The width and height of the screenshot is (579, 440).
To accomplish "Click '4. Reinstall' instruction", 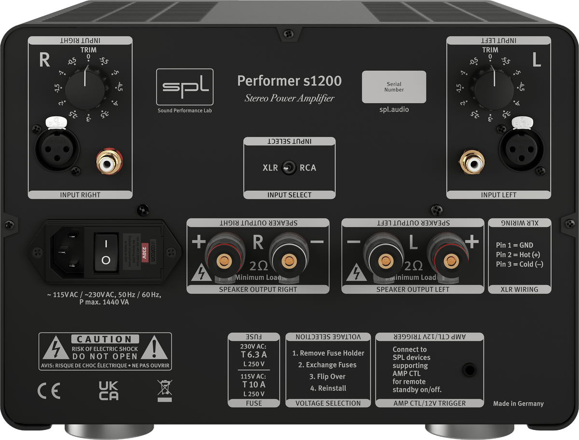I will pyautogui.click(x=328, y=388).
